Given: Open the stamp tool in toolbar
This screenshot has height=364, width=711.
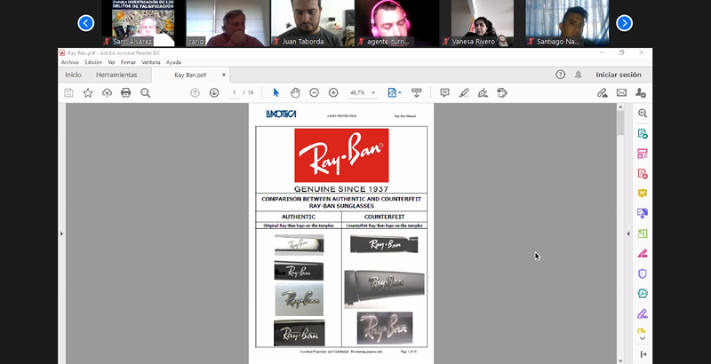Looking at the screenshot, I should (502, 93).
